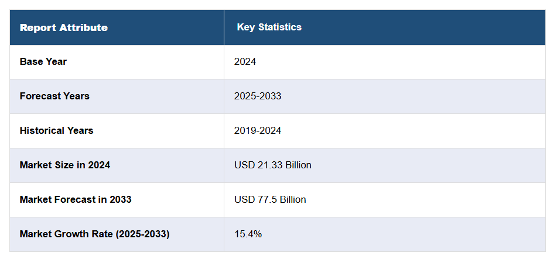Click the USD 77.5 Billion value
This screenshot has width=550, height=256.
tap(270, 199)
